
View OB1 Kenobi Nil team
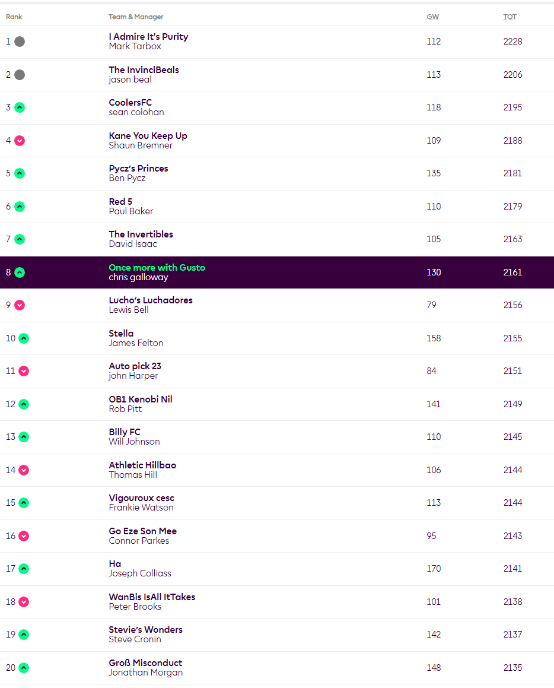pos(141,400)
